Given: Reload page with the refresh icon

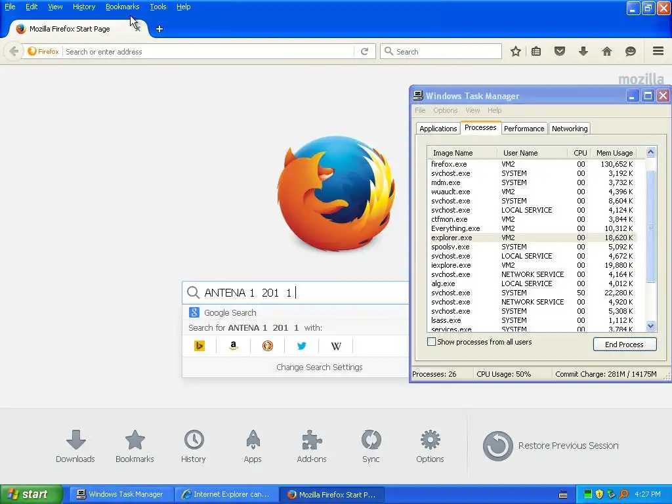Looking at the screenshot, I should pos(365,51).
